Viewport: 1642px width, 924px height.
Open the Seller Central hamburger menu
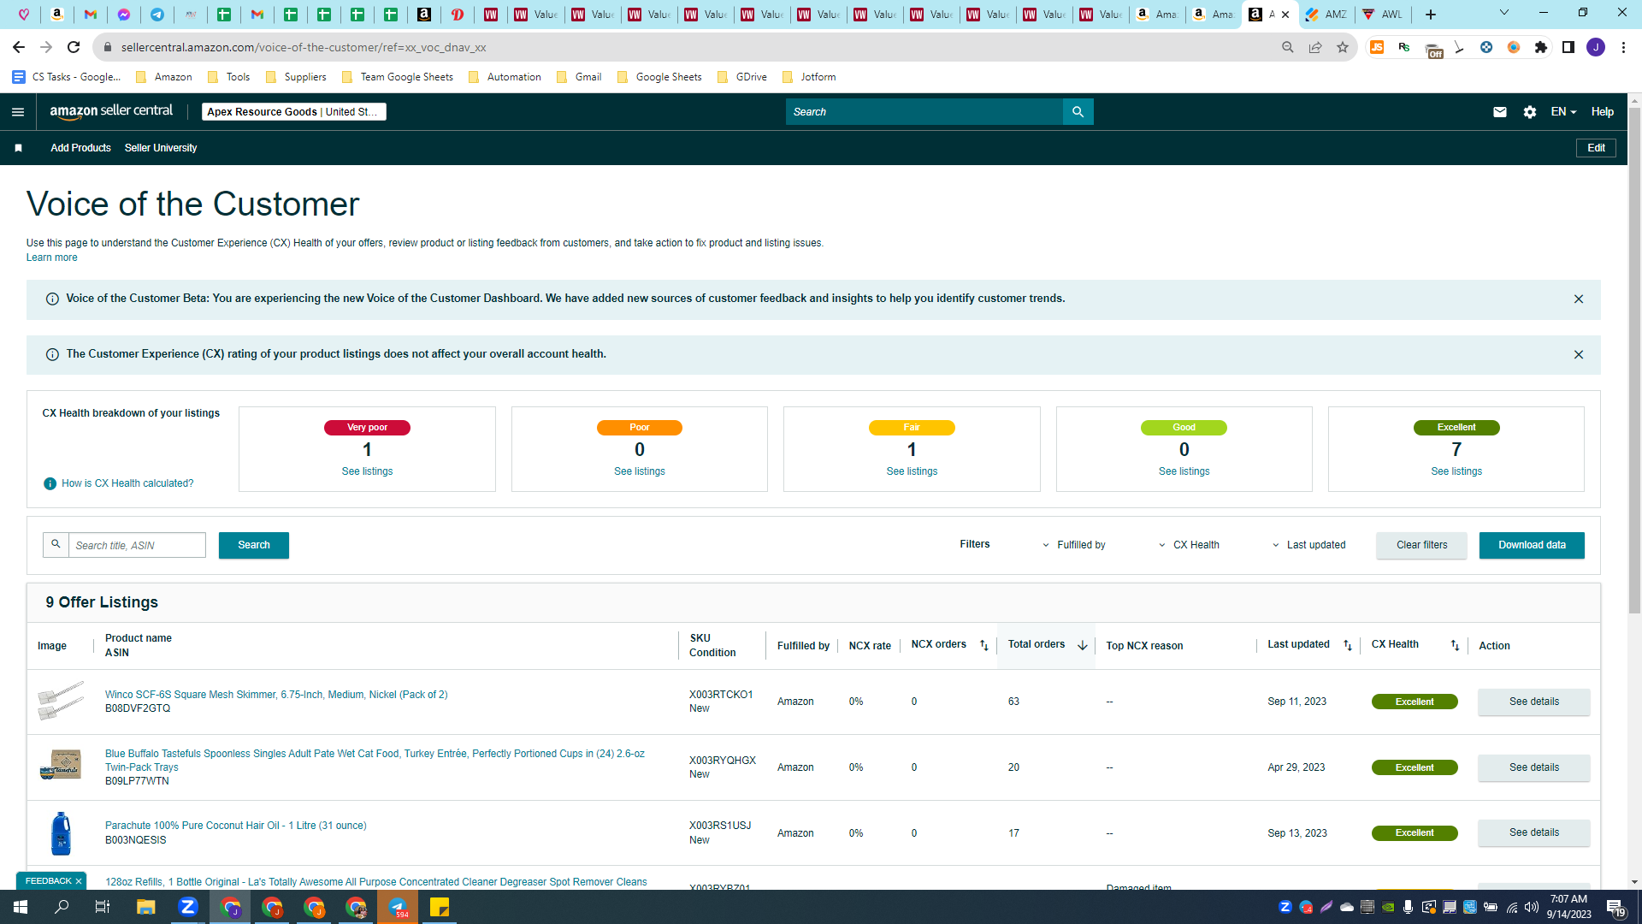click(x=18, y=112)
